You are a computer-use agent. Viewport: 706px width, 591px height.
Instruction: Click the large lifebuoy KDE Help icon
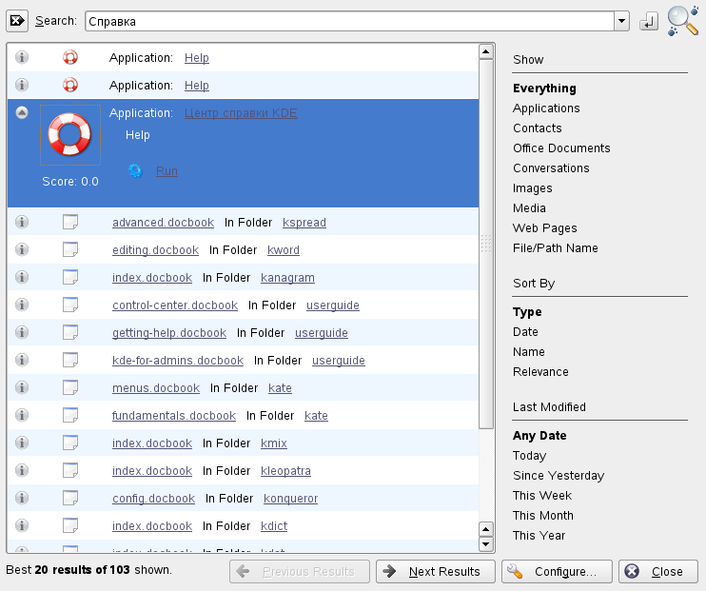pyautogui.click(x=70, y=136)
